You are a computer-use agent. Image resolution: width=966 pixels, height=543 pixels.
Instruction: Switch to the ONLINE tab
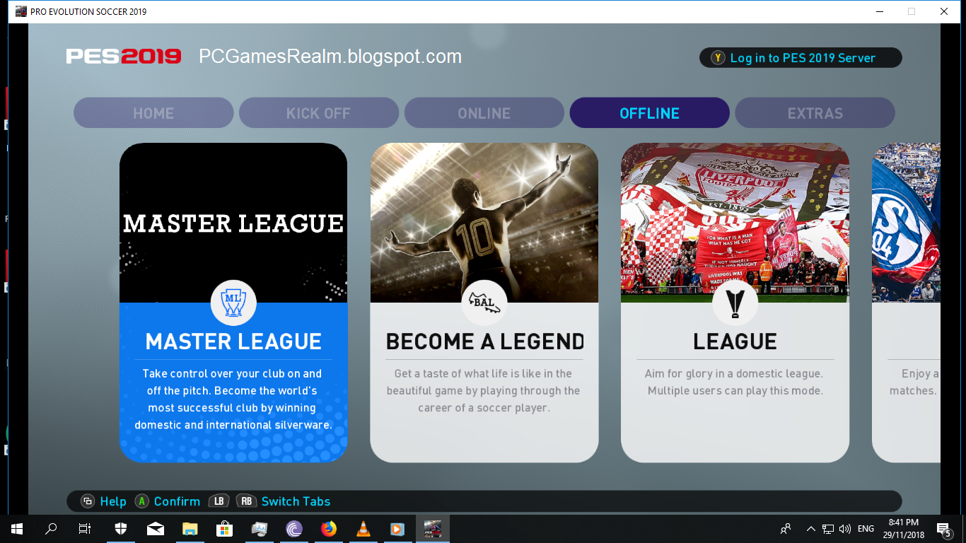point(484,113)
